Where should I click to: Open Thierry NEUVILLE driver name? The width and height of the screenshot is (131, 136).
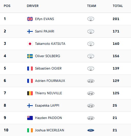click(48, 93)
